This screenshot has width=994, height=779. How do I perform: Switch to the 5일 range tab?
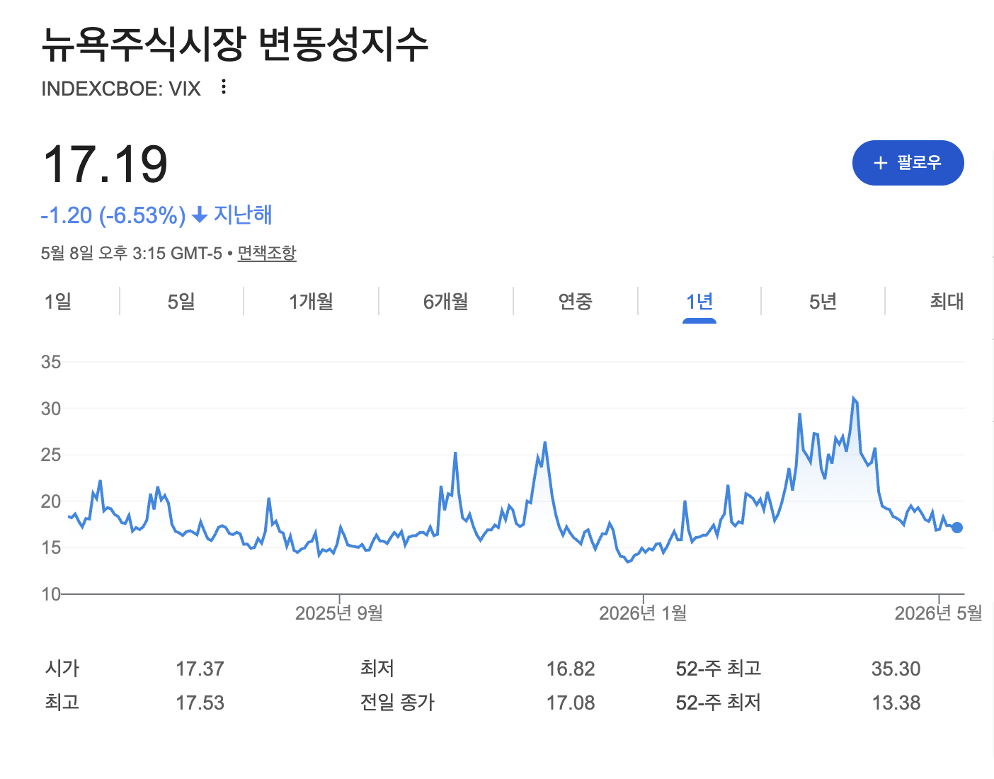click(181, 302)
